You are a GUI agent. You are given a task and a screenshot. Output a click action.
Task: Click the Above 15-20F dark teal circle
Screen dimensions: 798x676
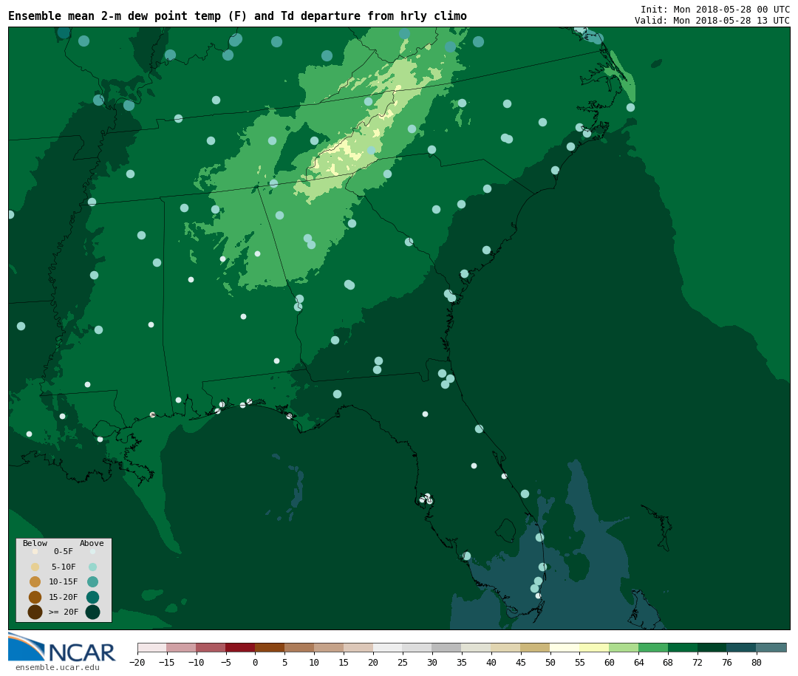click(x=92, y=597)
